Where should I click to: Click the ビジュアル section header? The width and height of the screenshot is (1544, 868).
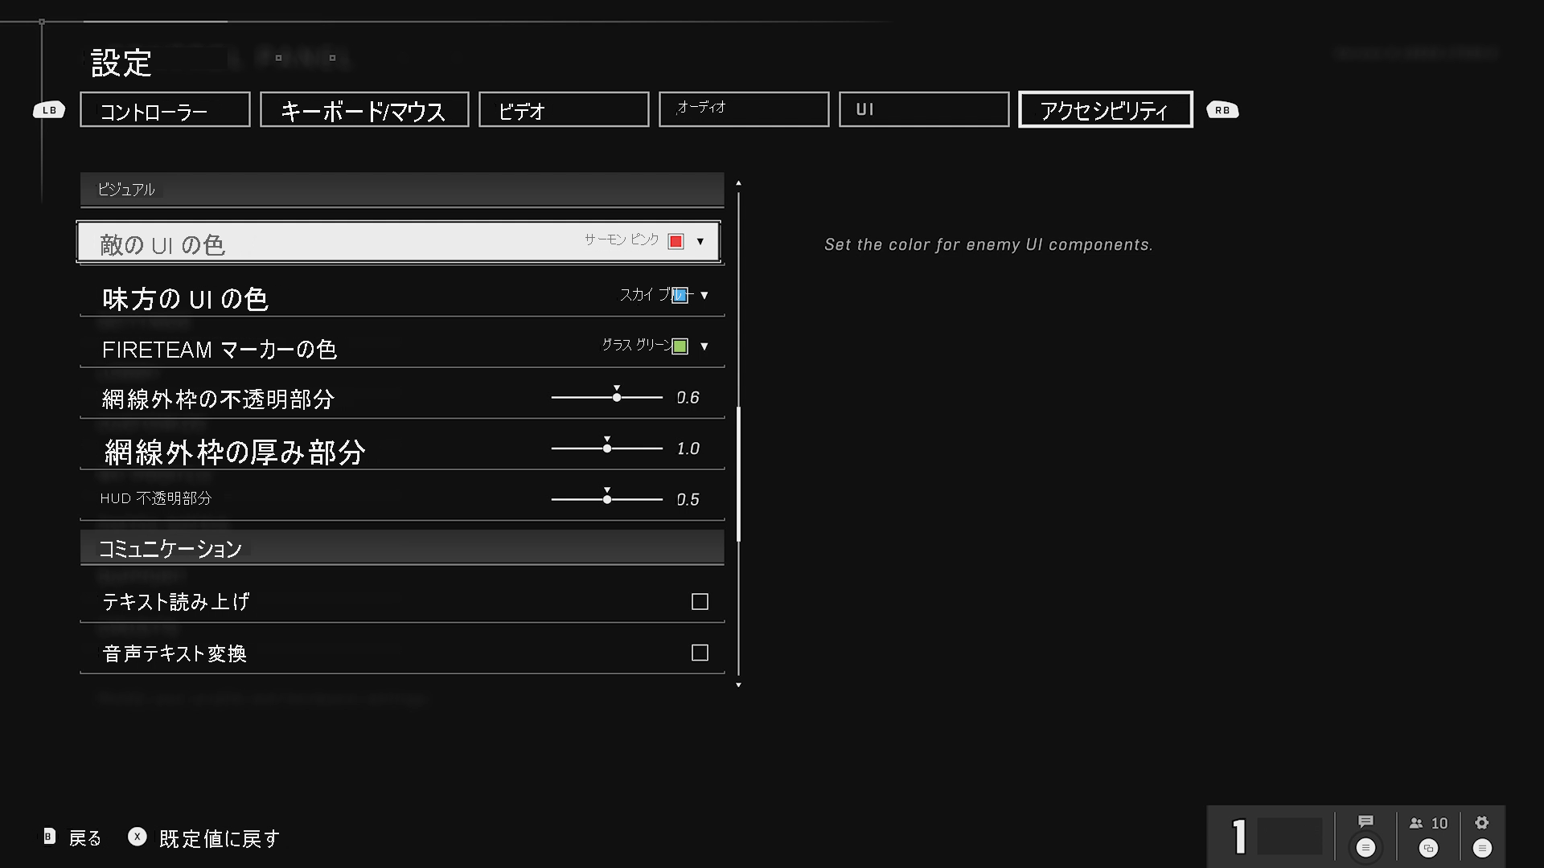(x=402, y=190)
